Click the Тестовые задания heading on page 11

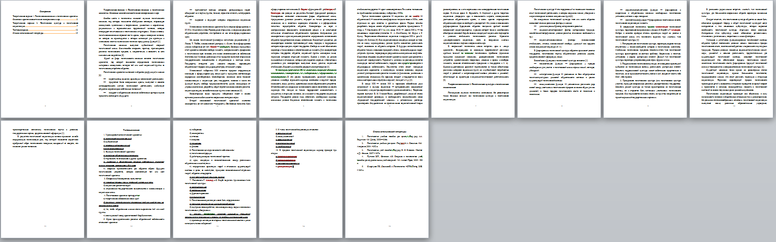[x=131, y=129]
